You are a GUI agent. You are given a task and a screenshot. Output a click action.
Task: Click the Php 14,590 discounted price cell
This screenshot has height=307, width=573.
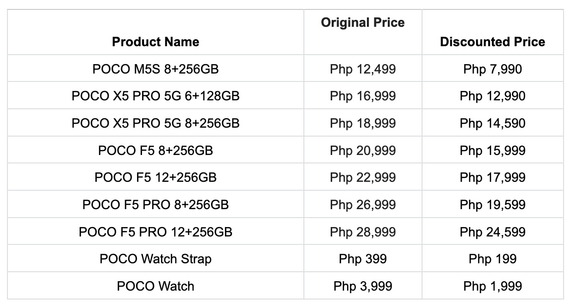[493, 123]
